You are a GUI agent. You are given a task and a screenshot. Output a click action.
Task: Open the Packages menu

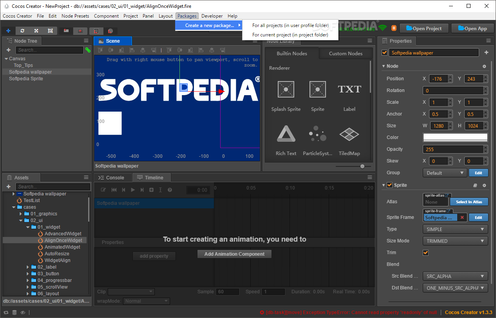coord(187,16)
